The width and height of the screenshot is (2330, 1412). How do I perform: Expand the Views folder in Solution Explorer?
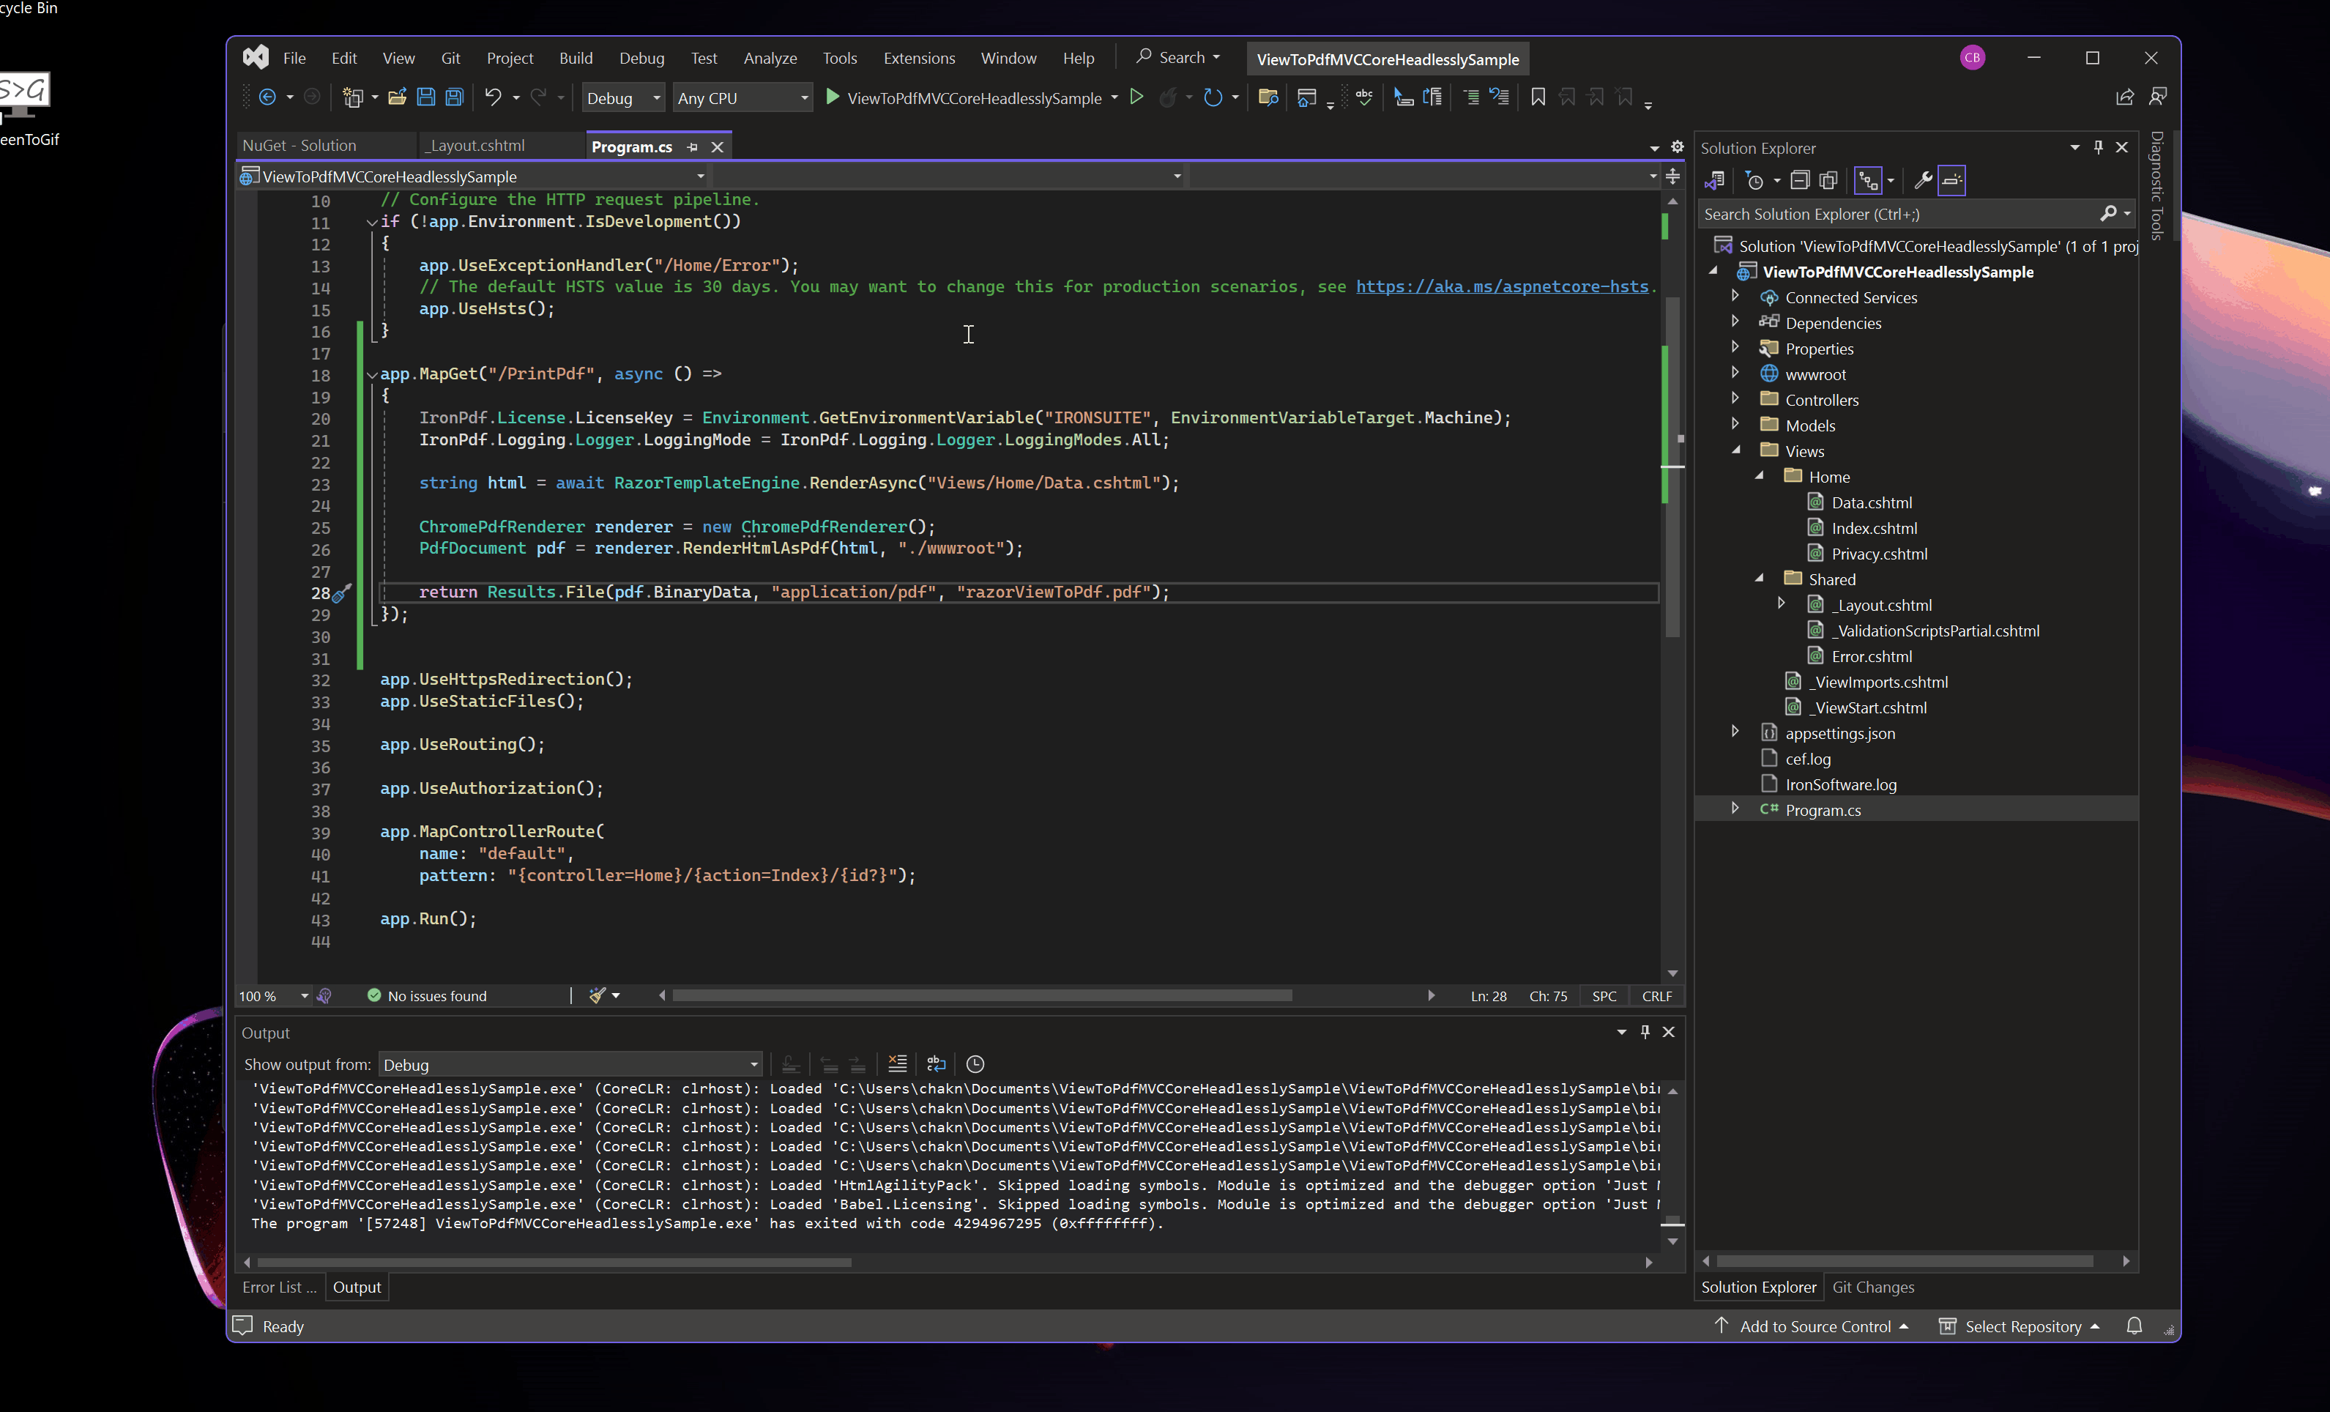click(1738, 450)
